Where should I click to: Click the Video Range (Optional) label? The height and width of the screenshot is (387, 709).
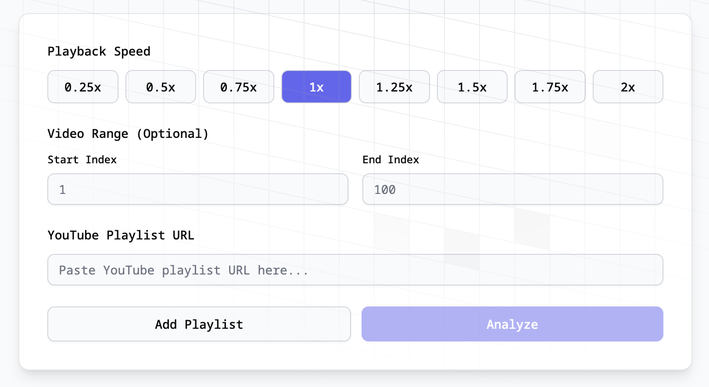(x=128, y=134)
